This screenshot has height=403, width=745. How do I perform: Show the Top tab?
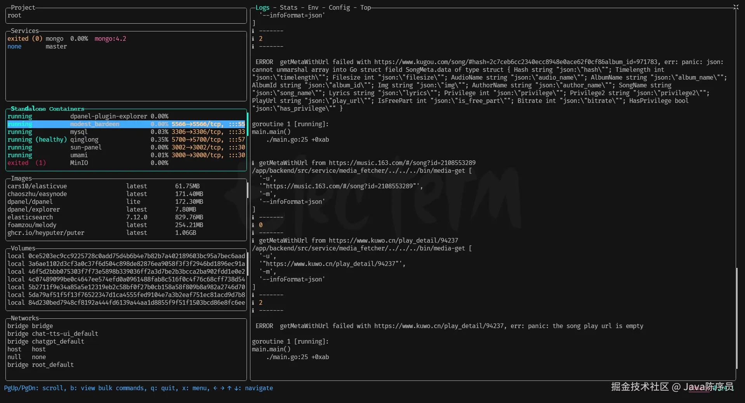click(365, 7)
